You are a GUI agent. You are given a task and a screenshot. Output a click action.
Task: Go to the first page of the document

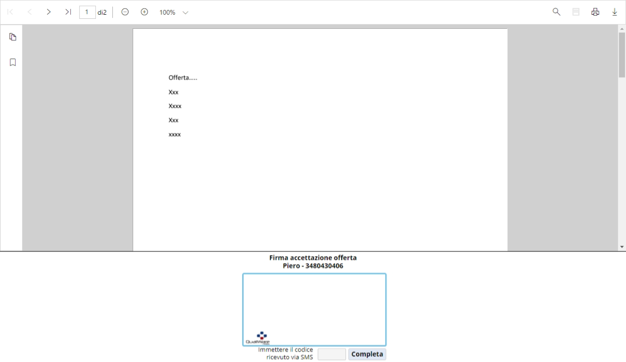(x=10, y=12)
